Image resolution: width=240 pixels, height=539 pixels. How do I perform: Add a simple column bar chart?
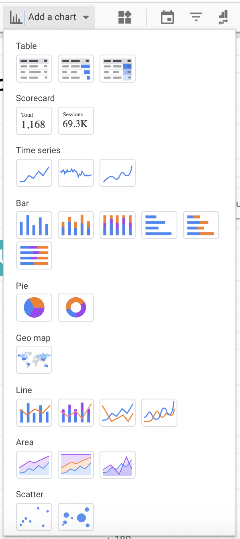tap(34, 225)
